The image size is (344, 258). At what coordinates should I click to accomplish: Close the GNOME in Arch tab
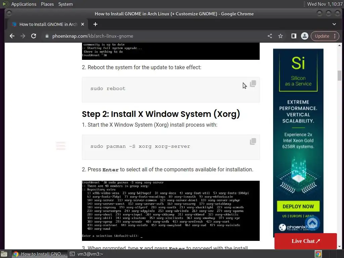[x=83, y=24]
